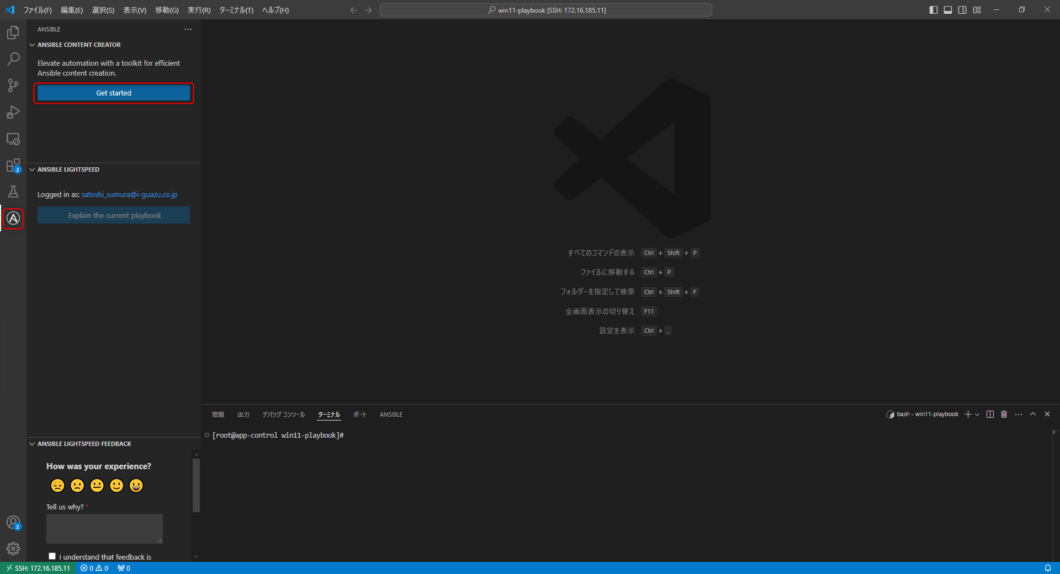Close the bottom panel
This screenshot has height=574, width=1060.
[1047, 414]
